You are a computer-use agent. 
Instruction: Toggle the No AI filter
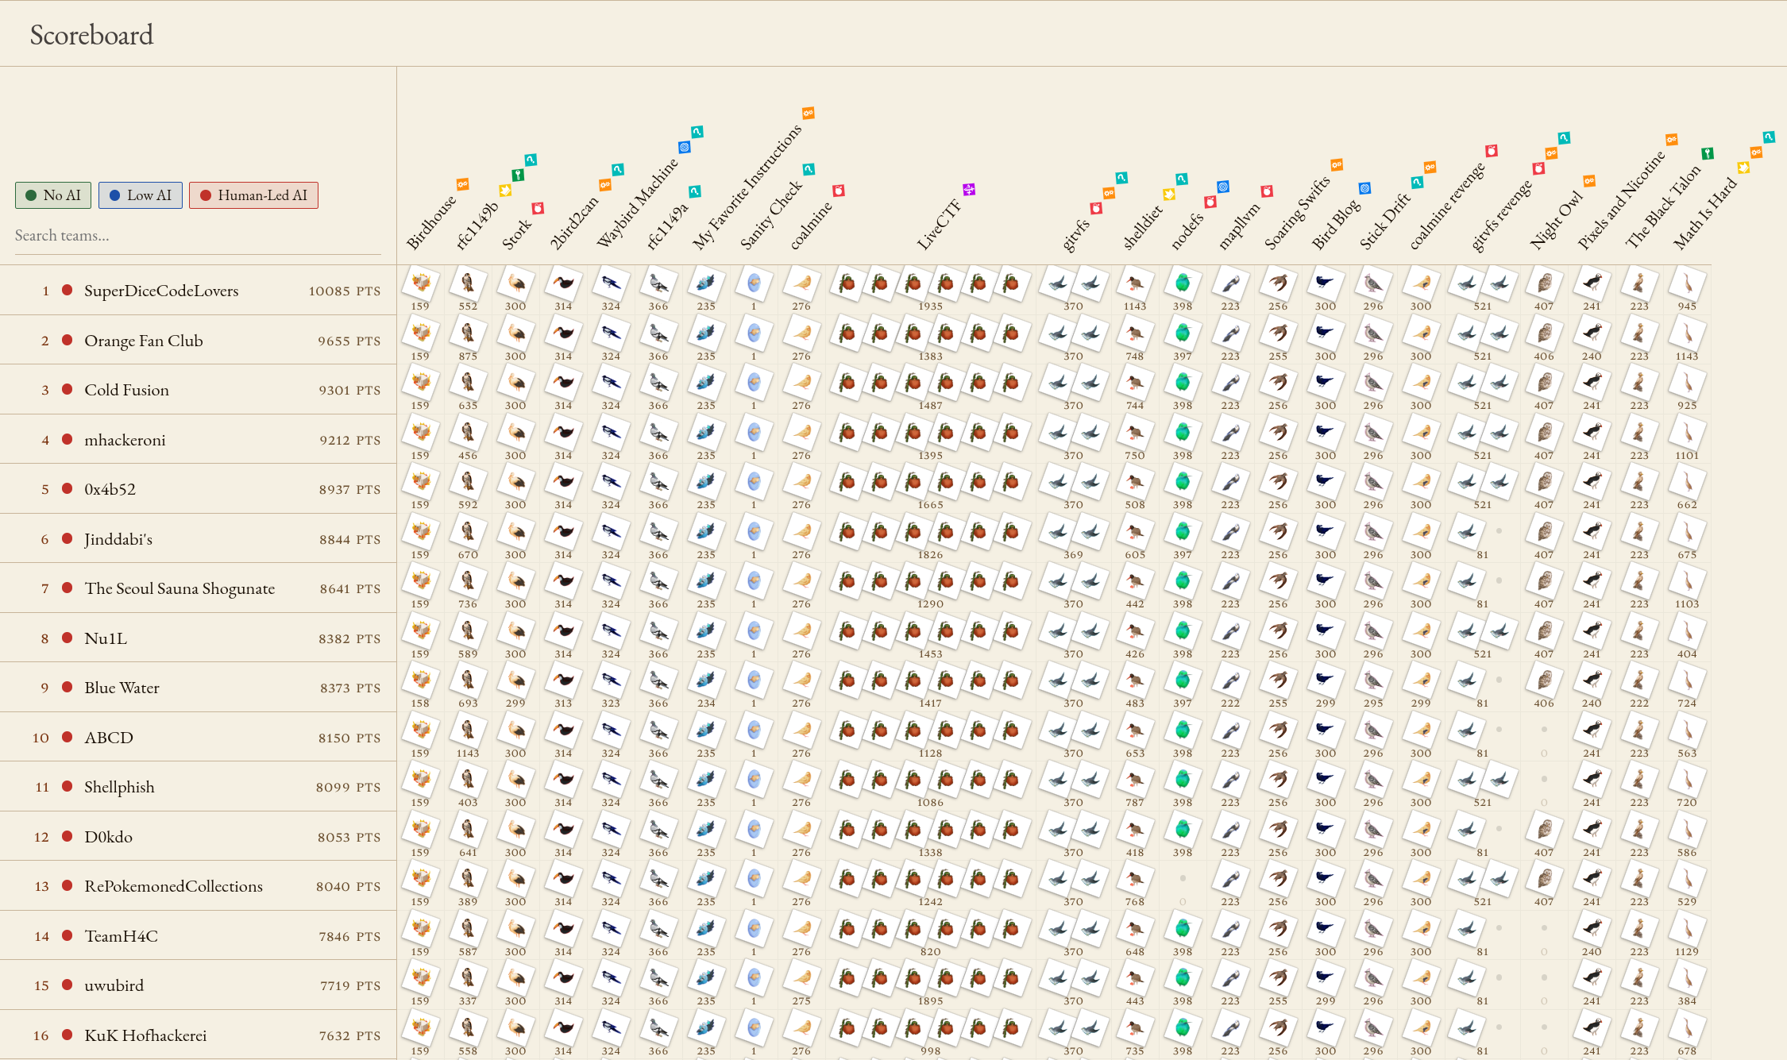53,195
